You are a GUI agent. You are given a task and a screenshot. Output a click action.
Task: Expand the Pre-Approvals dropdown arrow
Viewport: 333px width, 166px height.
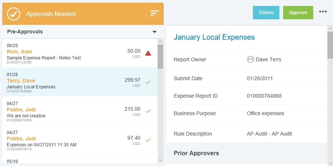(155, 32)
